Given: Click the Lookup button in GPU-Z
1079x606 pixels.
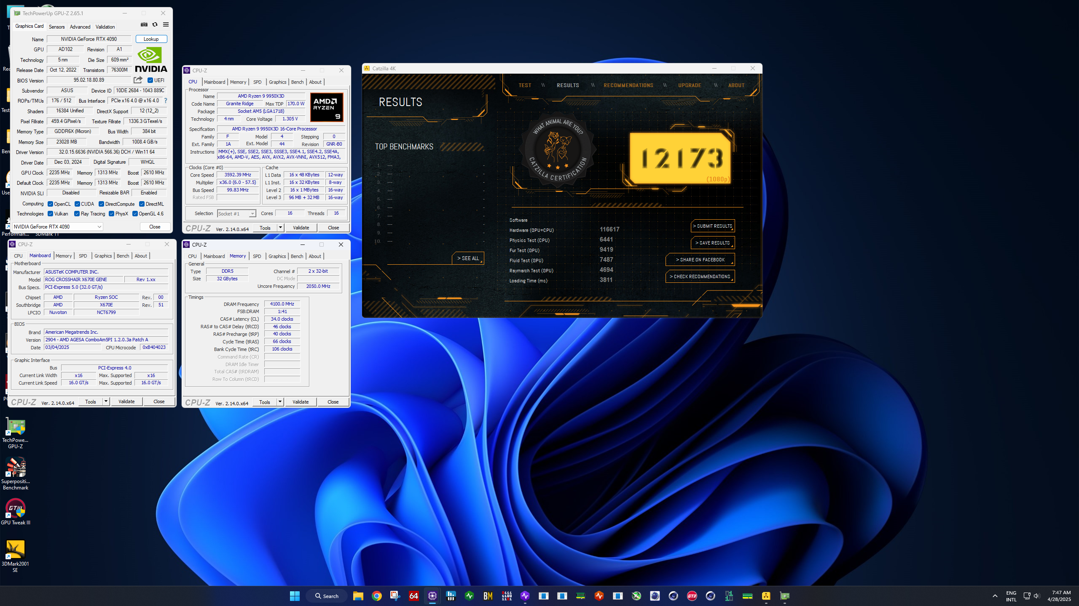Looking at the screenshot, I should 151,39.
